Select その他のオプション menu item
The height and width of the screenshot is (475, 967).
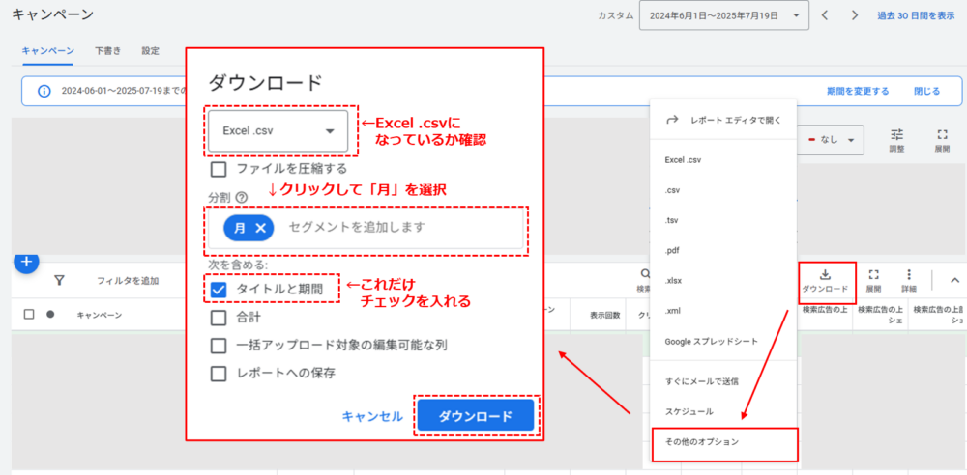(724, 442)
